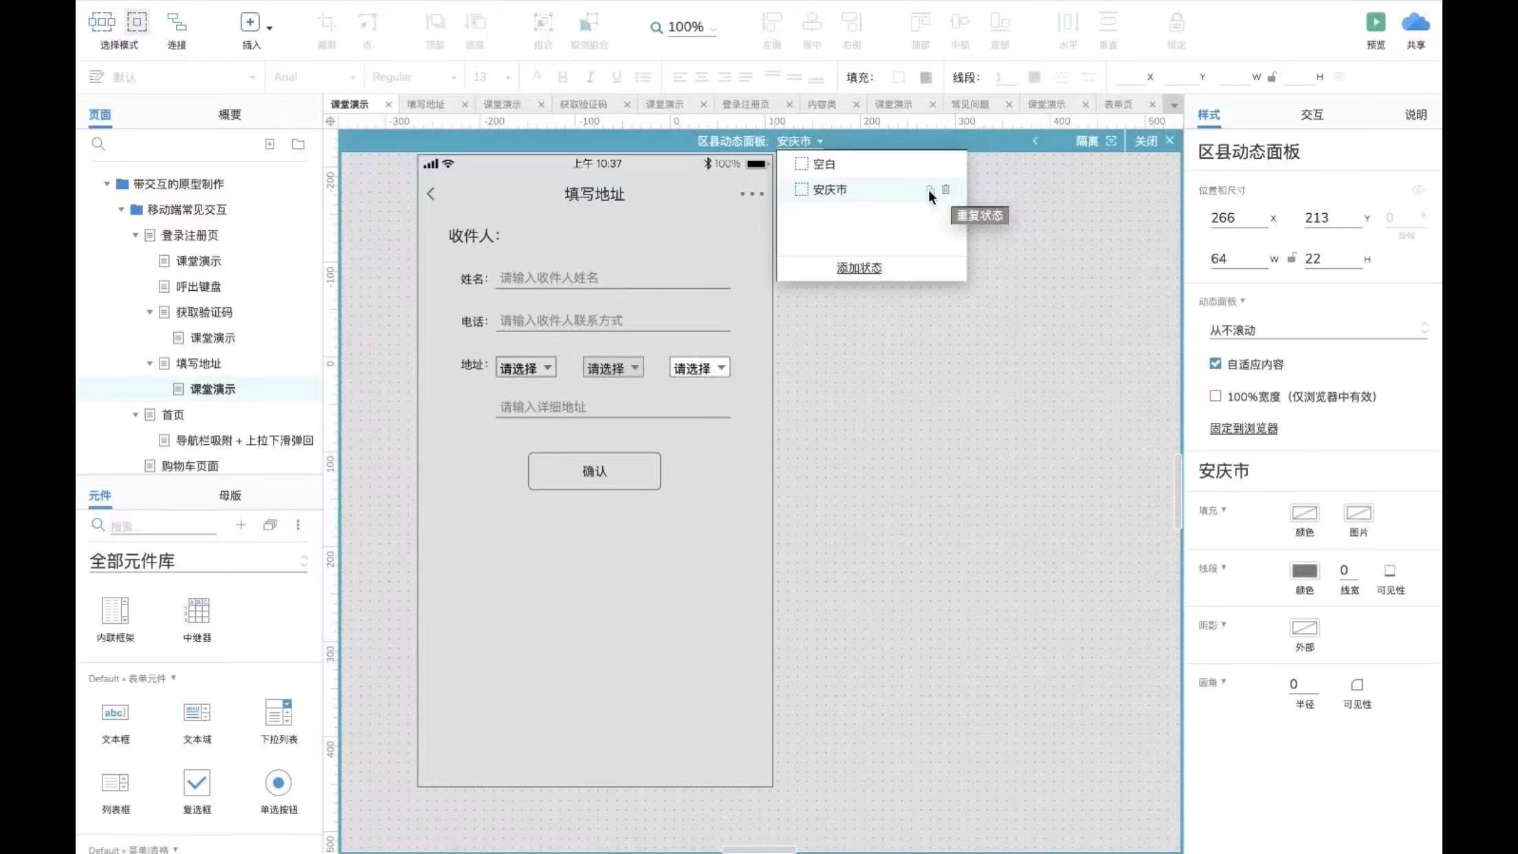Toggle the fit-to-content checkbox

1215,364
